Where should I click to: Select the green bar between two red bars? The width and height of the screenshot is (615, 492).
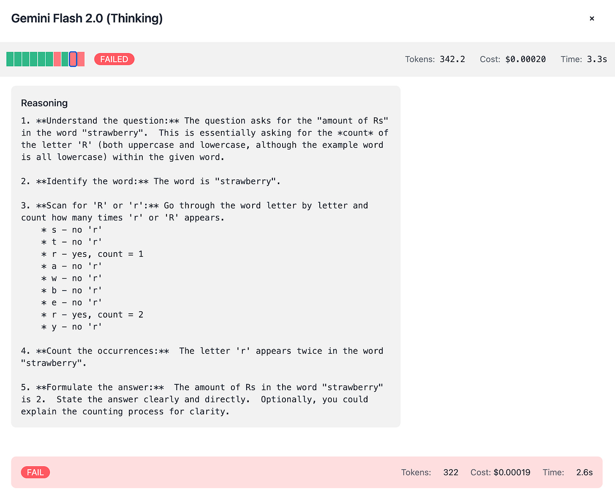pyautogui.click(x=65, y=59)
